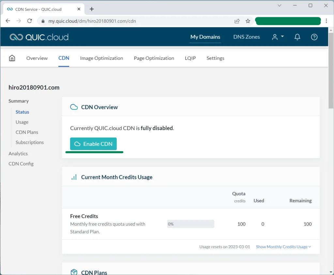Close the CDN Service tab
The height and width of the screenshot is (275, 334).
[79, 9]
